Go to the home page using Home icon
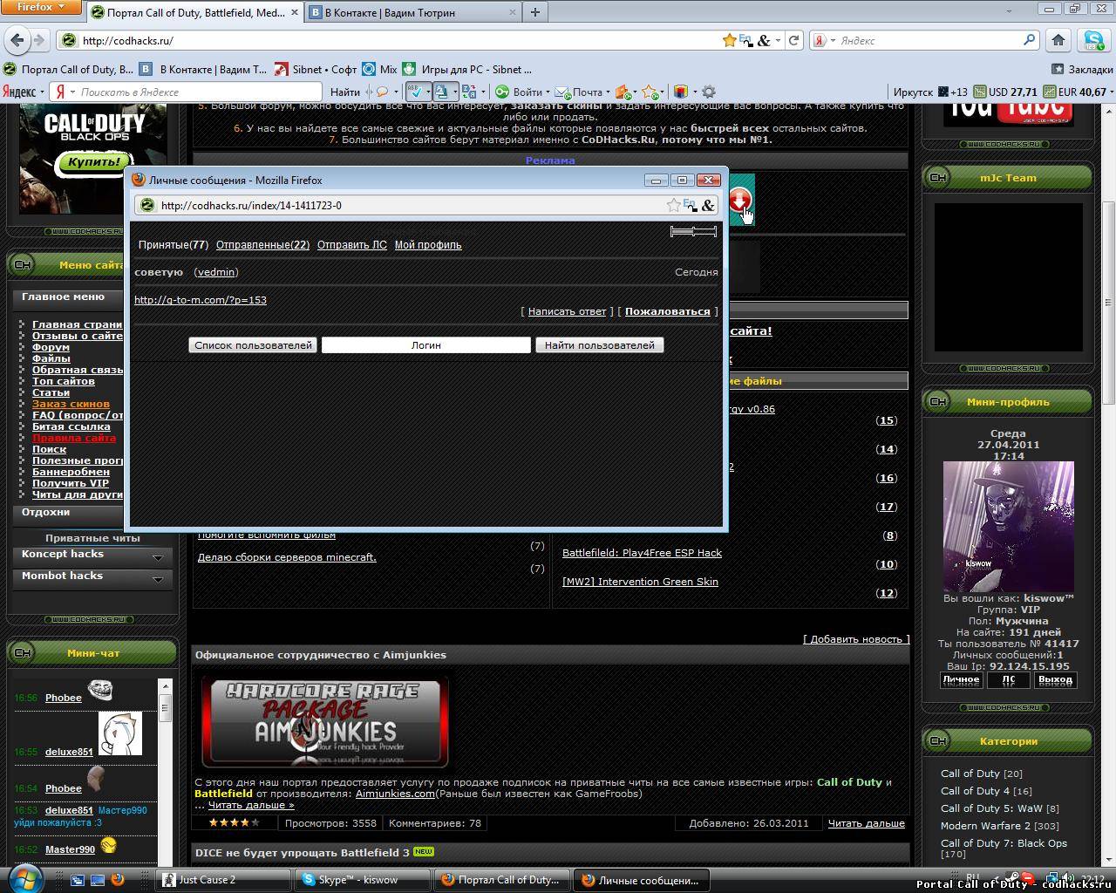1116x893 pixels. tap(1058, 40)
